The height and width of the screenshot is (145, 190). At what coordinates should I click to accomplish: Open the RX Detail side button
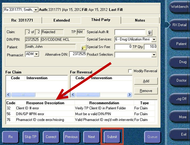coord(179,25)
